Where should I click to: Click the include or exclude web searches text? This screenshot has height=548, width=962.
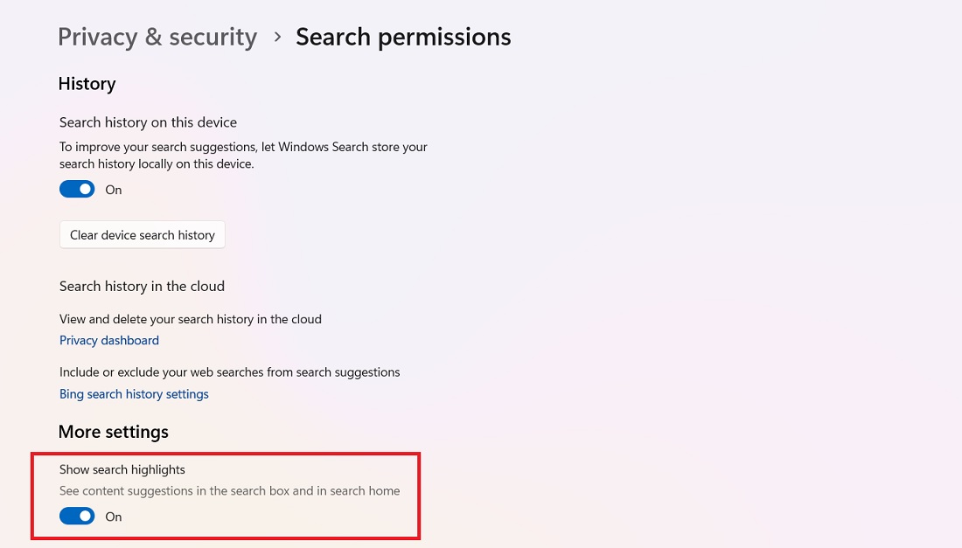[x=229, y=371]
